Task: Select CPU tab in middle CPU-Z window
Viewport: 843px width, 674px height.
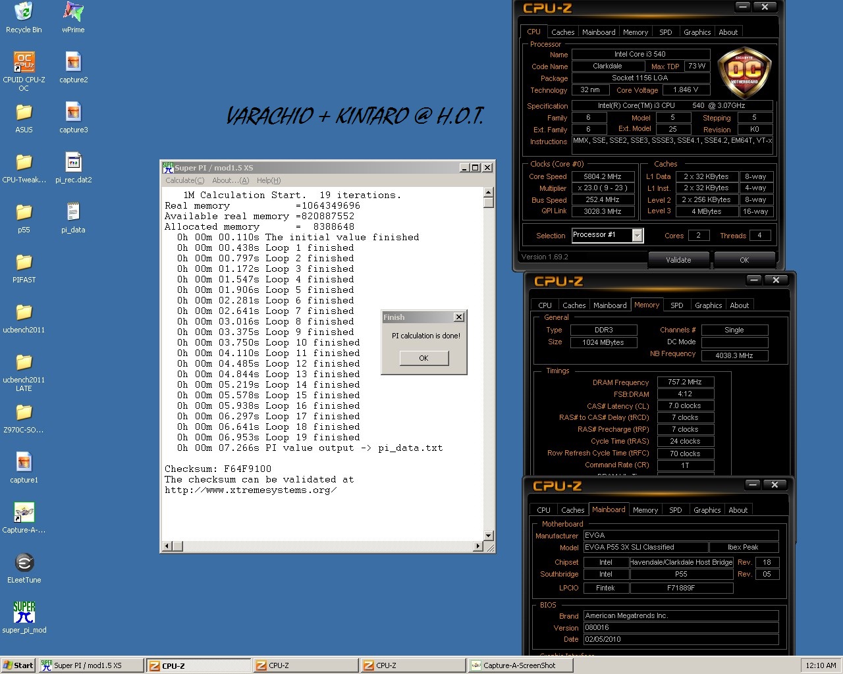Action: click(x=545, y=305)
